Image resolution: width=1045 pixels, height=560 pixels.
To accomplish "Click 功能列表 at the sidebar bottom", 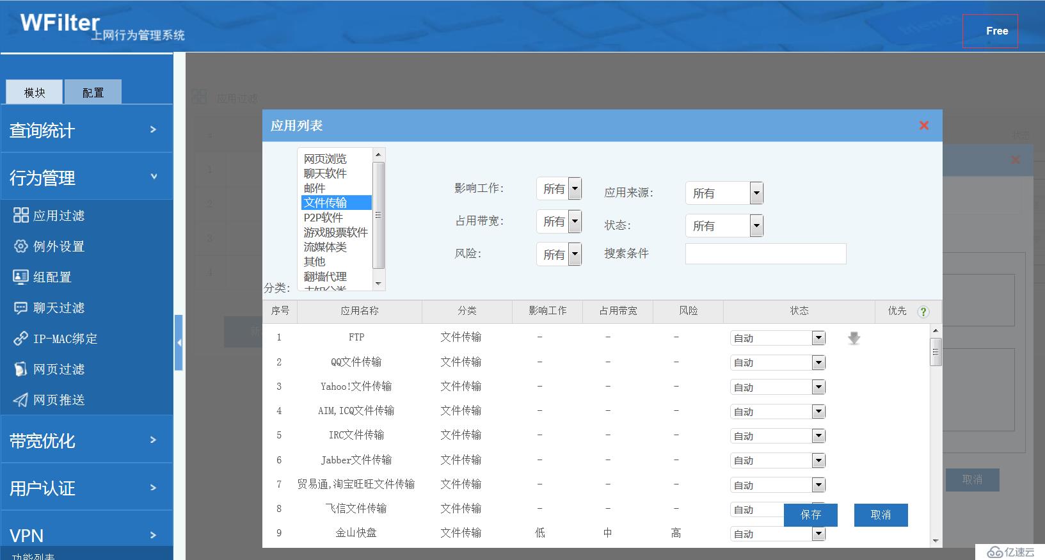I will pyautogui.click(x=33, y=556).
